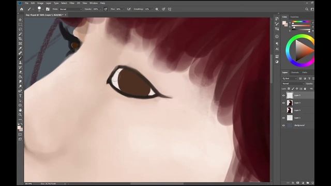This screenshot has height=186, width=331.
Task: Open the Window menu
Action: [x=94, y=3]
